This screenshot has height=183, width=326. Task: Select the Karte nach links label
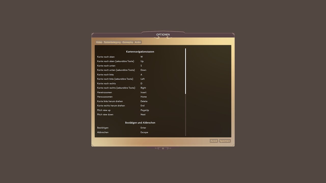(x=105, y=75)
